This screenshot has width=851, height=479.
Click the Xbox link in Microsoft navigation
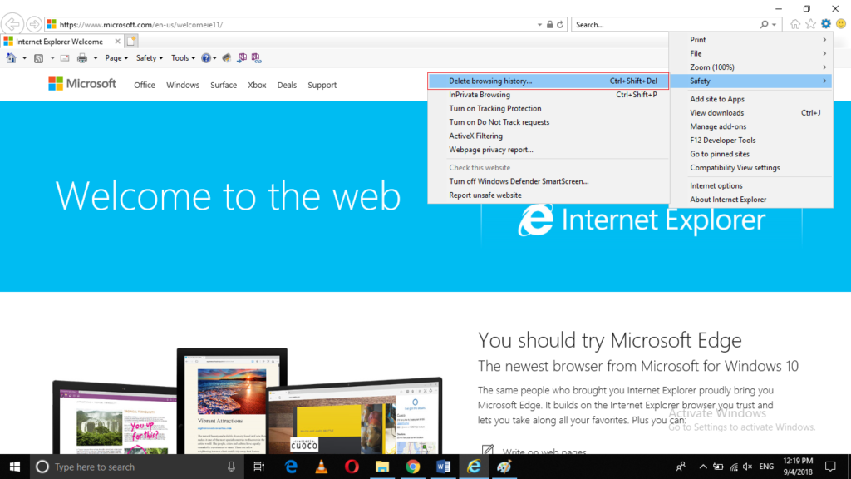click(257, 86)
